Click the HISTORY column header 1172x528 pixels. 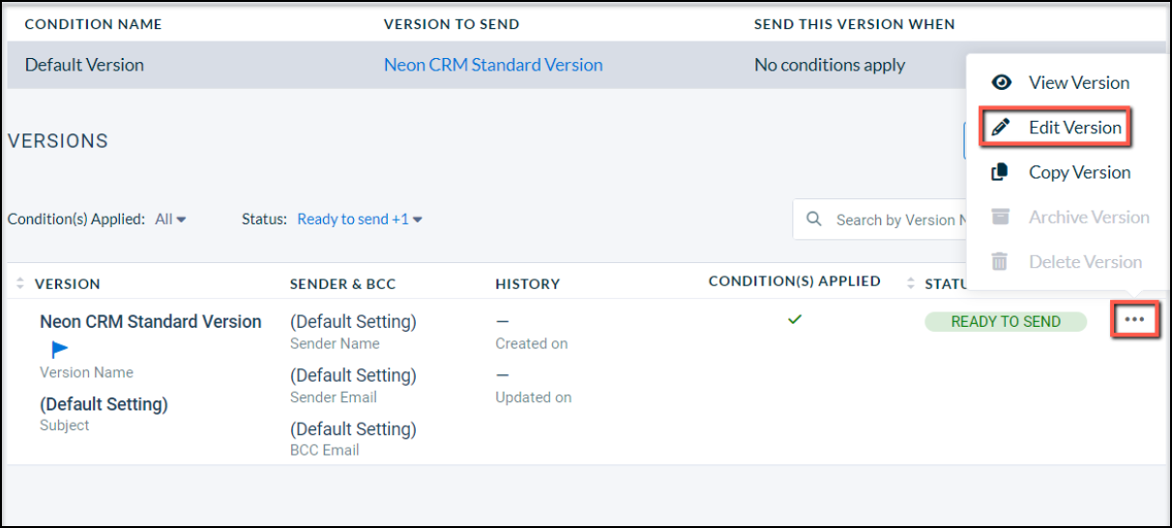click(528, 283)
